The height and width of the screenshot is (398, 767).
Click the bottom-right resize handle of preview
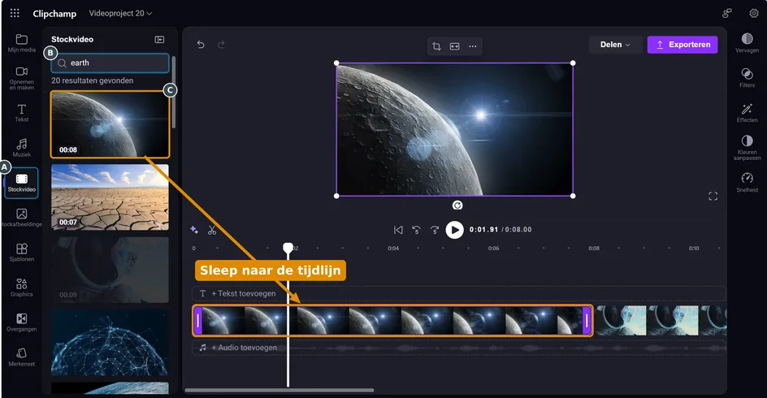coord(573,196)
